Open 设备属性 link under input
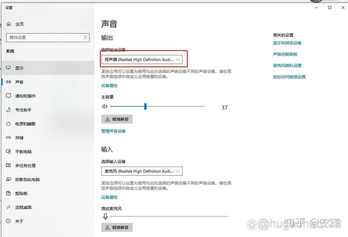Viewport: 348px width, 237px height. pyautogui.click(x=109, y=197)
